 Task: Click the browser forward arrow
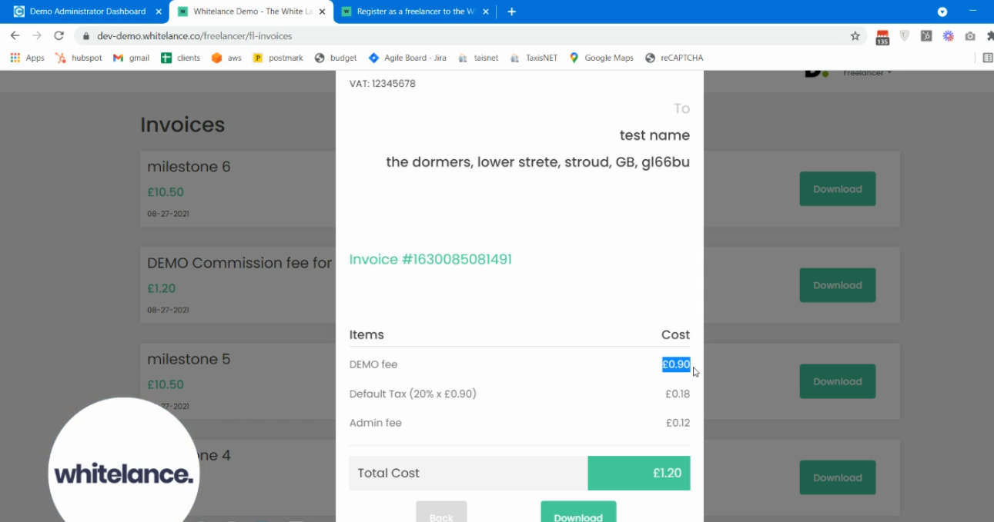(x=36, y=36)
